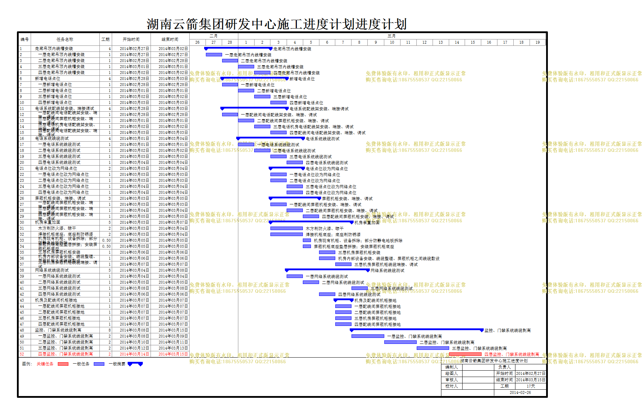Select the 任务名称 column header
This screenshot has width=642, height=414.
pos(65,39)
